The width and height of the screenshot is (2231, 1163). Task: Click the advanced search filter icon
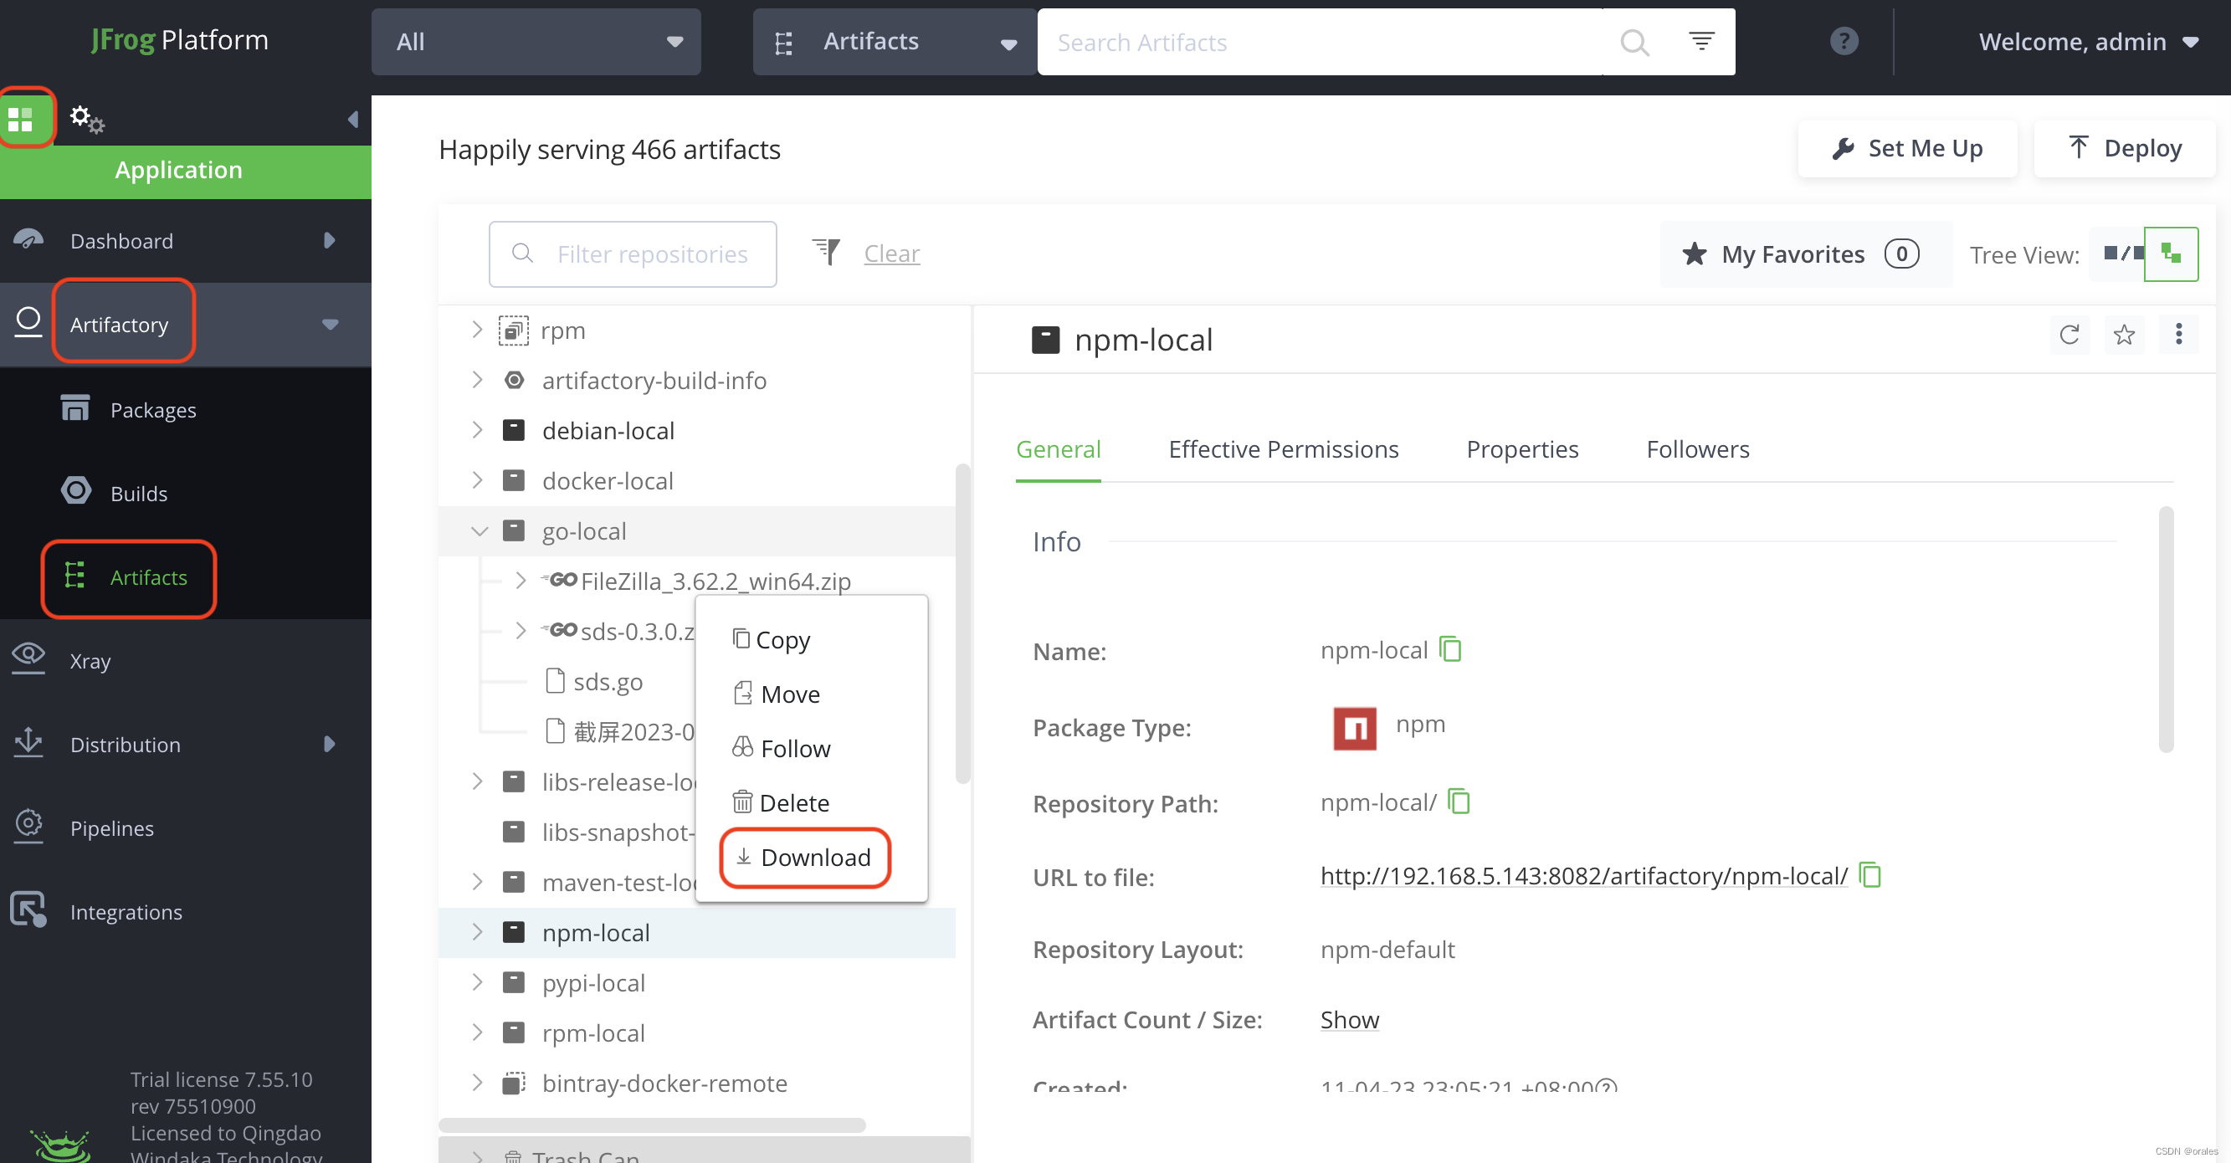(x=1701, y=41)
